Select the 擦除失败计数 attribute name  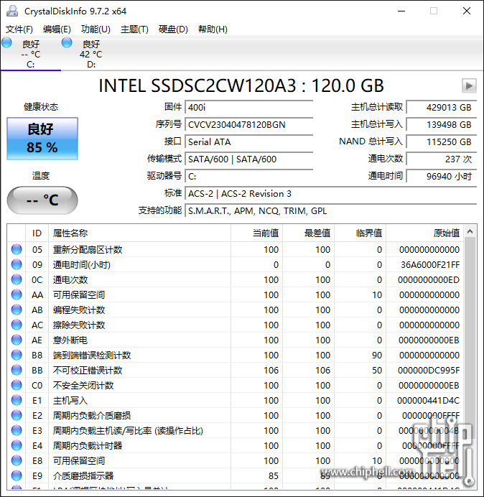point(78,325)
